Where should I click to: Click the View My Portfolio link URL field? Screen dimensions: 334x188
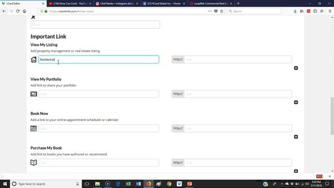coord(238,94)
